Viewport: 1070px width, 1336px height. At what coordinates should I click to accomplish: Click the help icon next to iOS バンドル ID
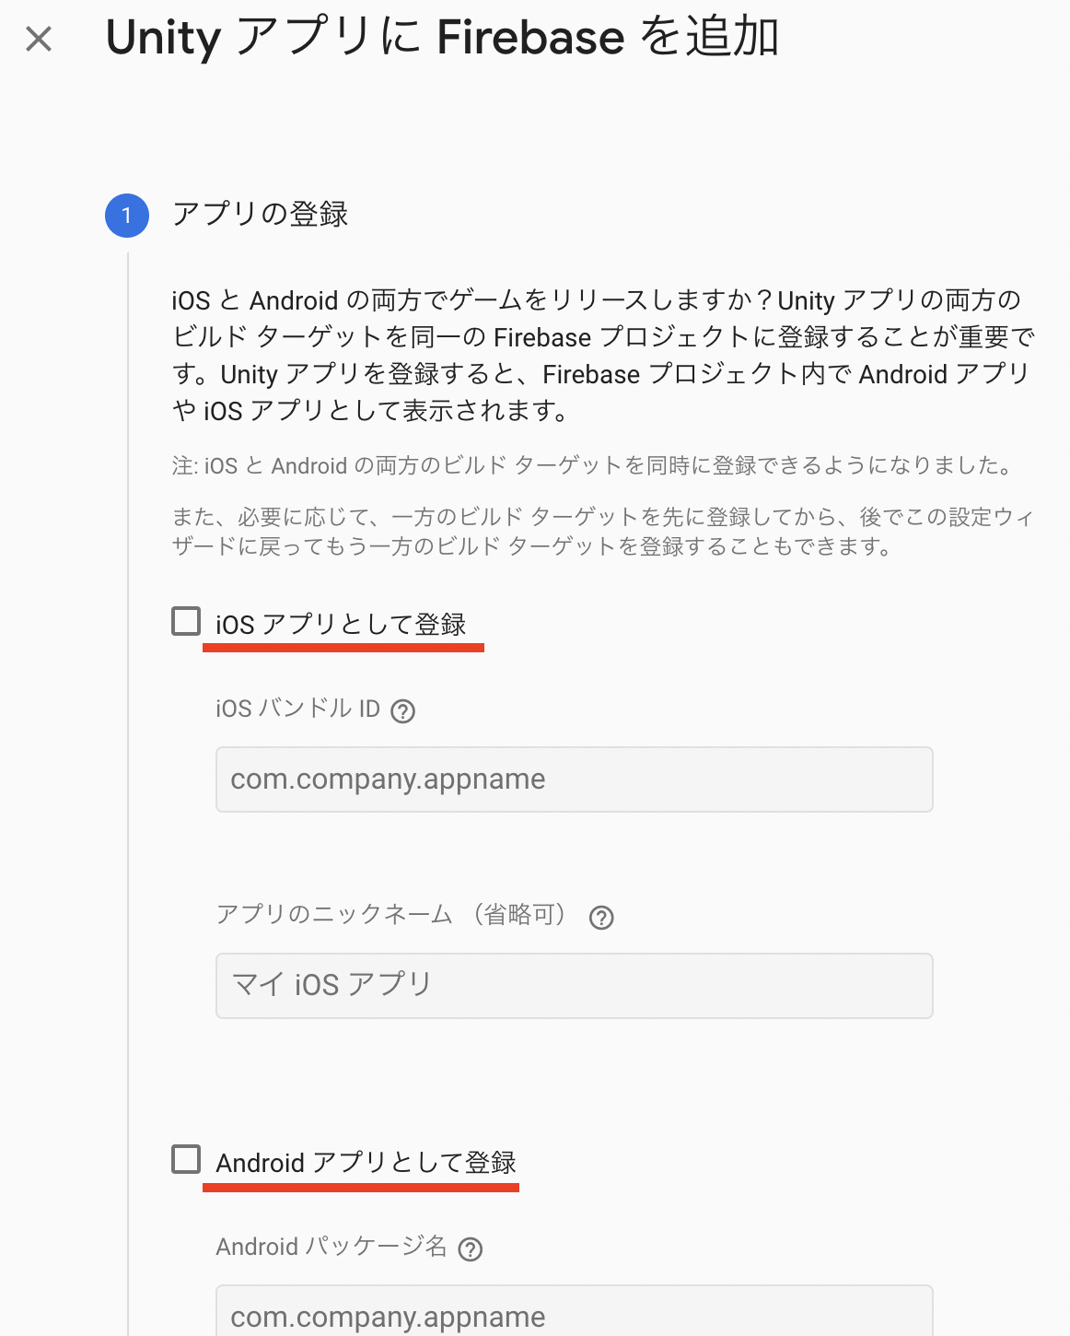(402, 710)
